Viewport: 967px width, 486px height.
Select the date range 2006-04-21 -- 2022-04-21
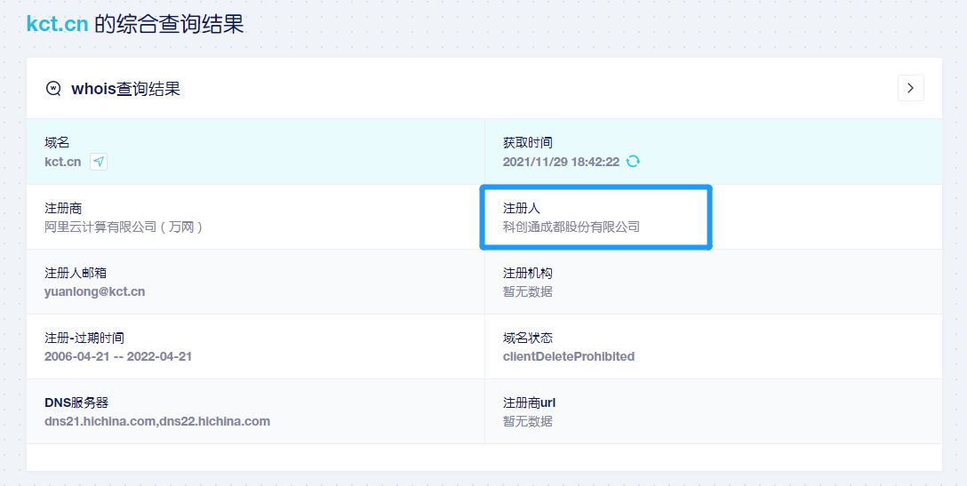click(x=118, y=356)
